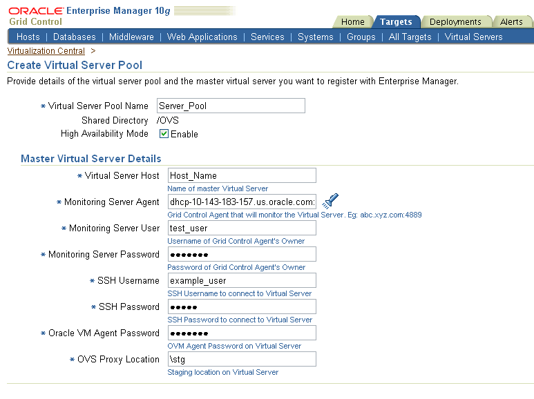
Task: Switch to the Deployments tab
Action: pyautogui.click(x=455, y=22)
